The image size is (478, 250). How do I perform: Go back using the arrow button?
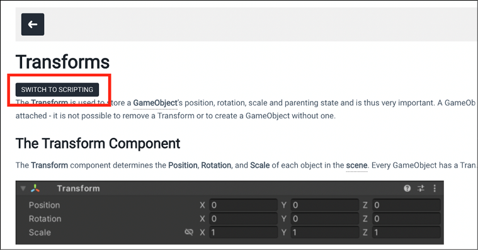[33, 25]
